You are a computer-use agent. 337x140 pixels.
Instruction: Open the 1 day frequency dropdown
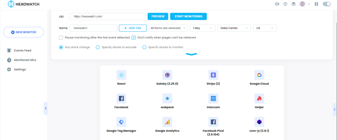point(202,28)
